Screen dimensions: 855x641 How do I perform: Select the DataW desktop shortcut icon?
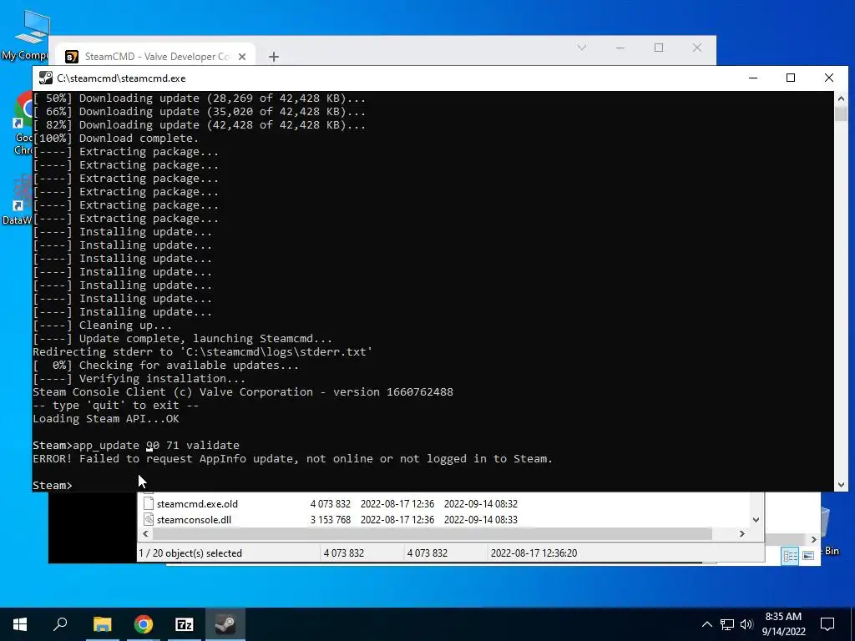coord(18,200)
